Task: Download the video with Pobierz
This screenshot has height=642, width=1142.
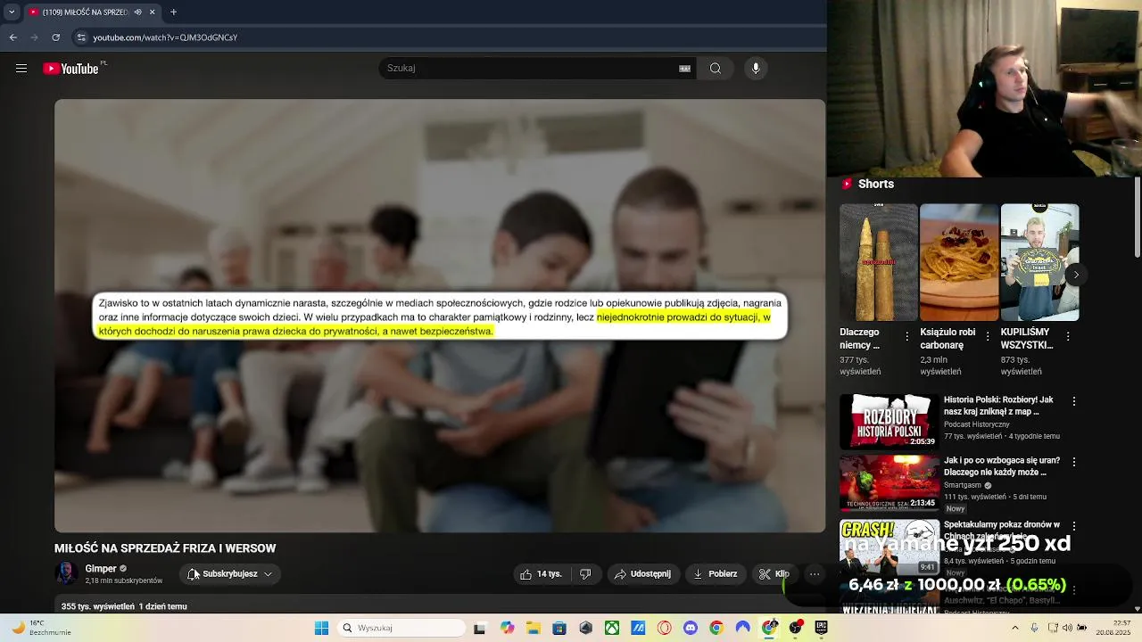Action: (716, 574)
